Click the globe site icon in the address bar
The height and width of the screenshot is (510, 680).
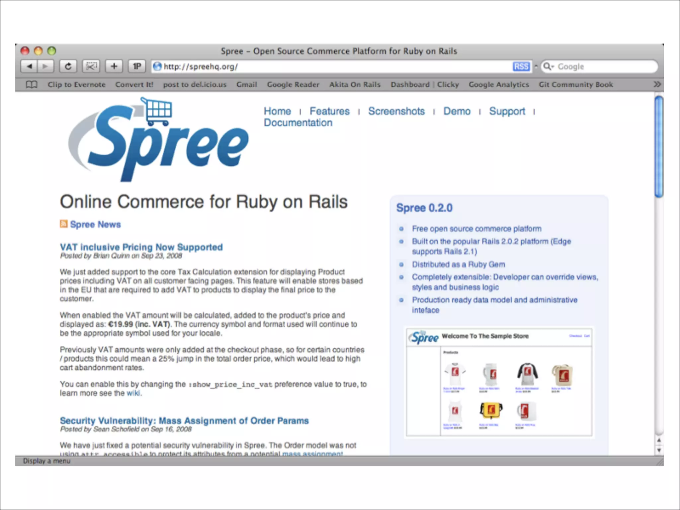pyautogui.click(x=157, y=66)
